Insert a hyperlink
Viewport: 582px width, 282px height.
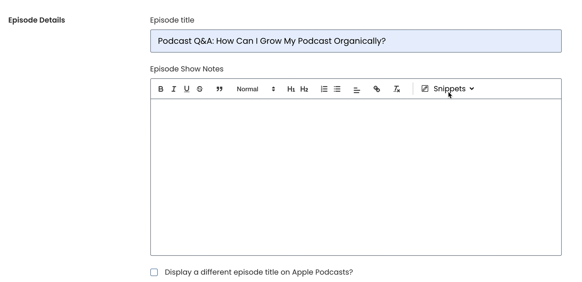[377, 89]
